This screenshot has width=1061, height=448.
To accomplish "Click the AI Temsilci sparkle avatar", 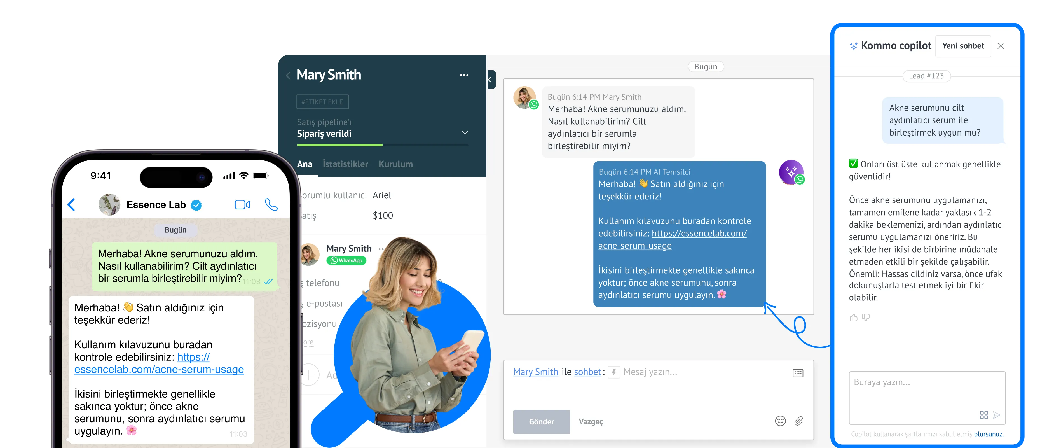I will (x=791, y=172).
